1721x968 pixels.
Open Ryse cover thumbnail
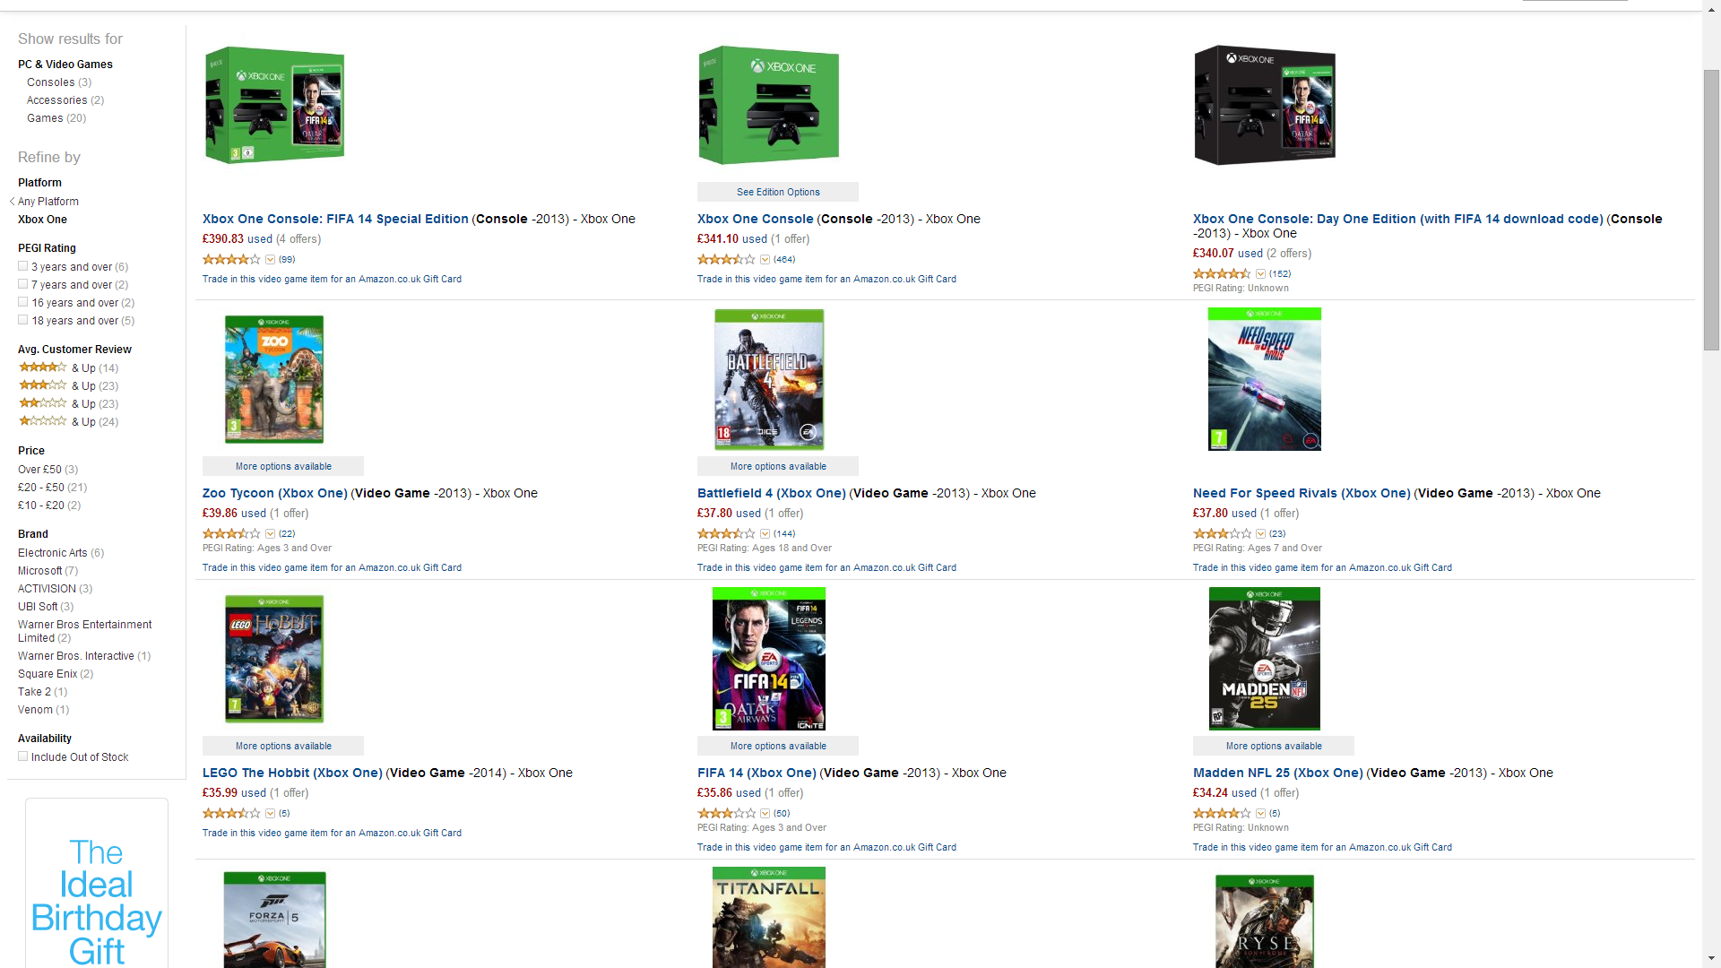1265,921
